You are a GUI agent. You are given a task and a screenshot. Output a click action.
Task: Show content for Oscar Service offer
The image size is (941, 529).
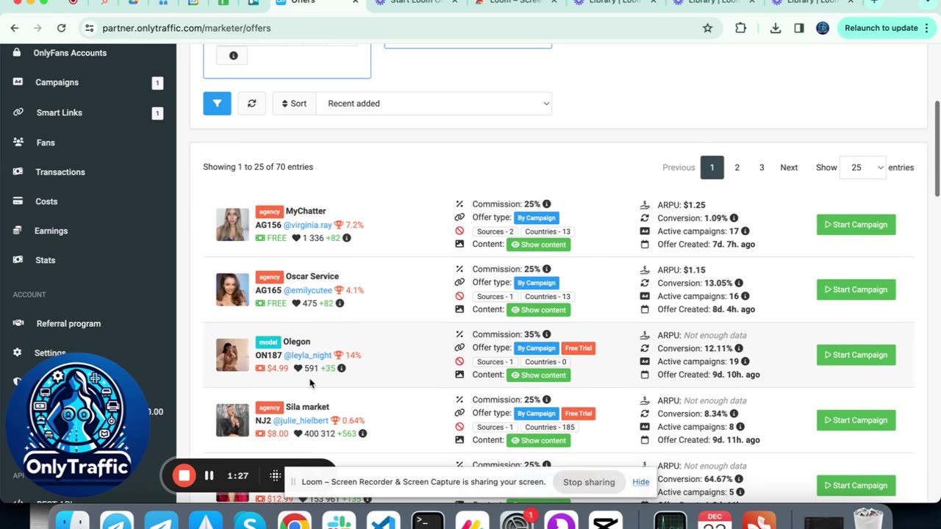pyautogui.click(x=538, y=310)
